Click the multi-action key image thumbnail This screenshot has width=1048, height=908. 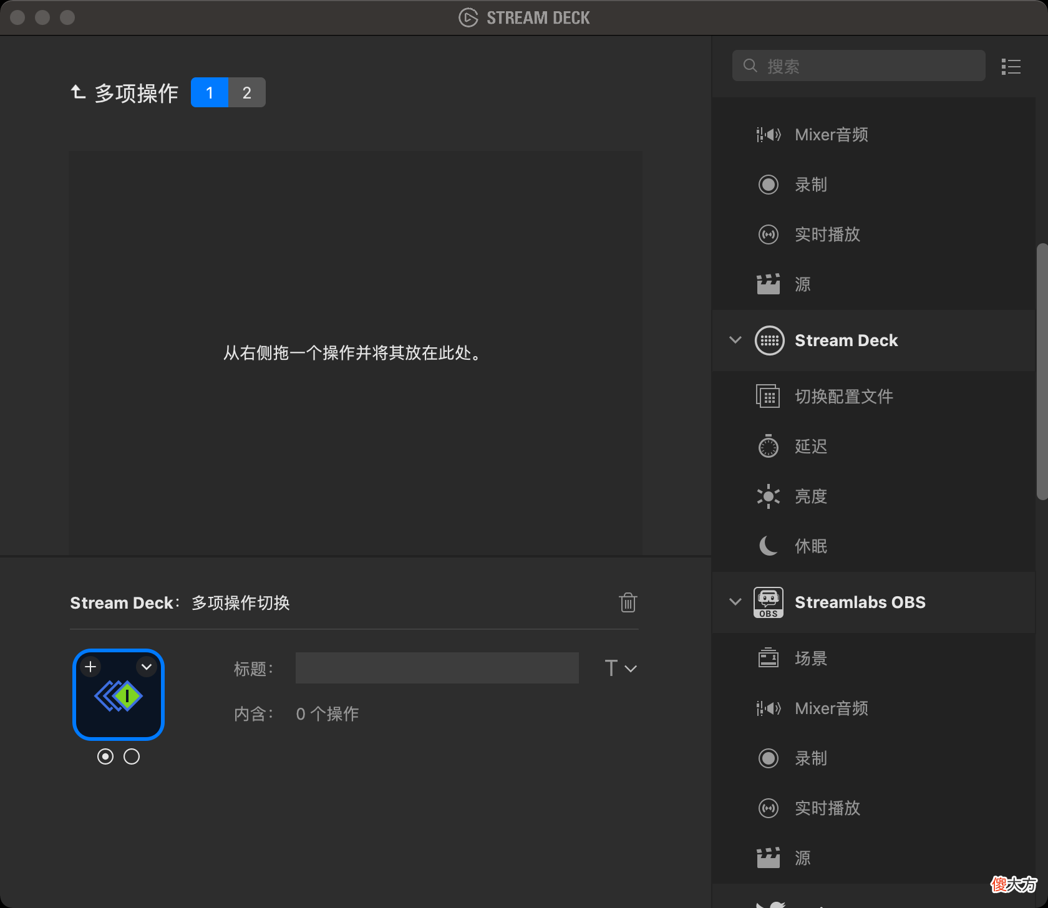[x=119, y=695]
